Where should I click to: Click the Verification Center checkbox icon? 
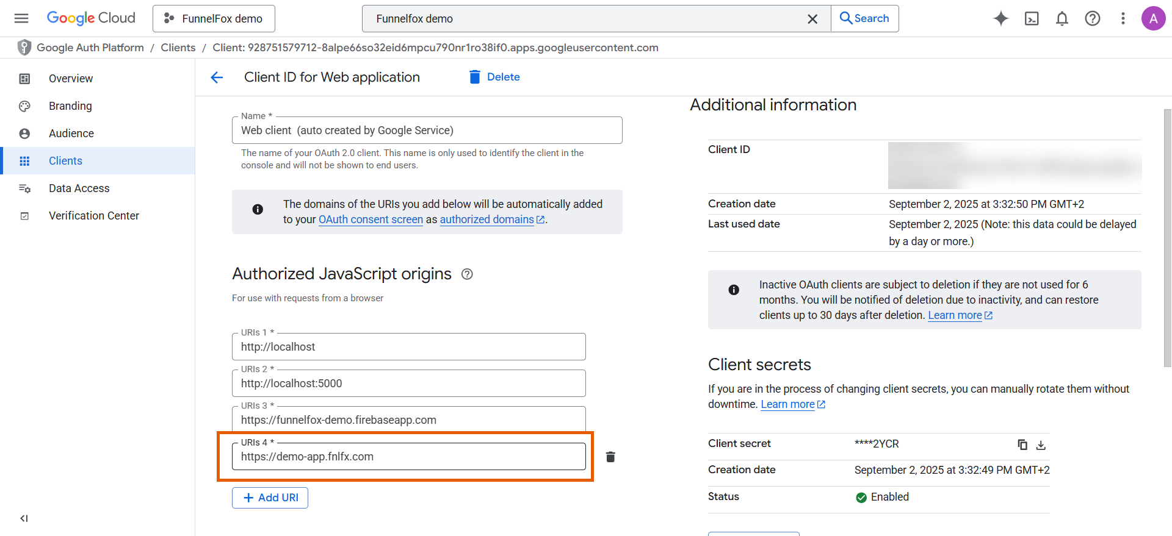pos(24,216)
